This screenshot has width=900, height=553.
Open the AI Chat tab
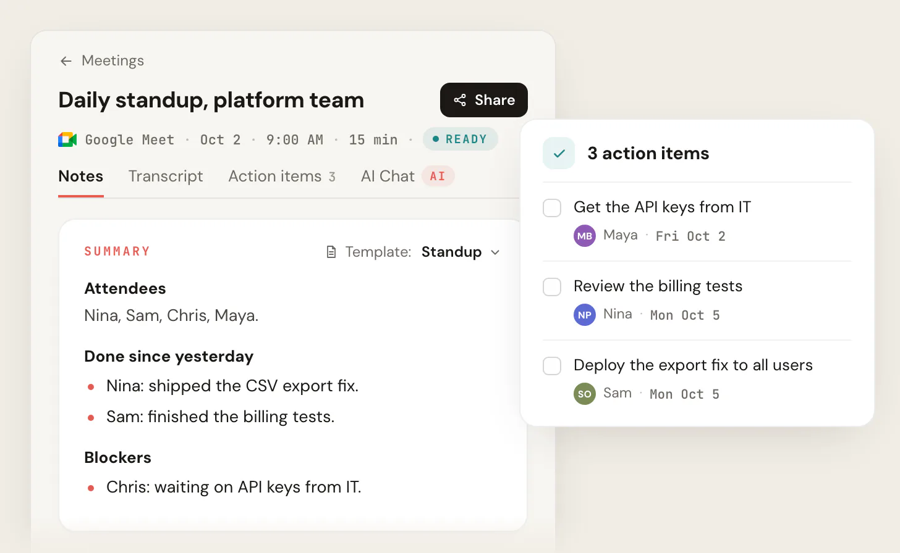[x=388, y=176]
